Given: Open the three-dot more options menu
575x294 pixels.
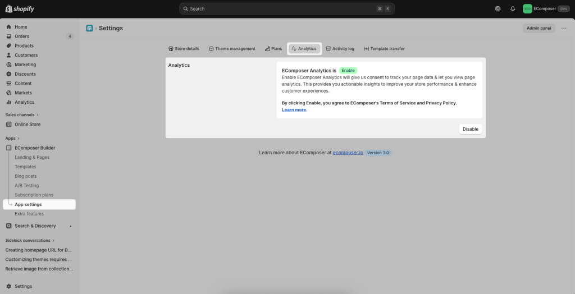Looking at the screenshot, I should (564, 28).
